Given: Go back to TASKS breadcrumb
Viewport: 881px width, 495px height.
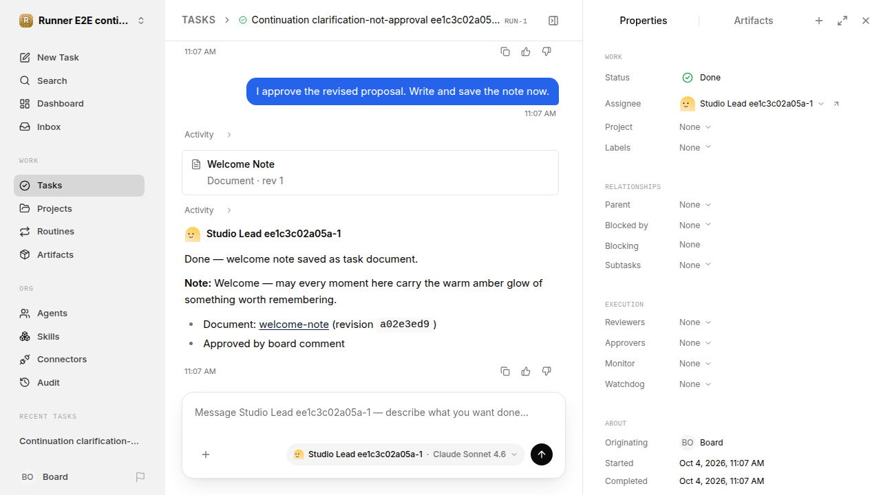Looking at the screenshot, I should (198, 20).
